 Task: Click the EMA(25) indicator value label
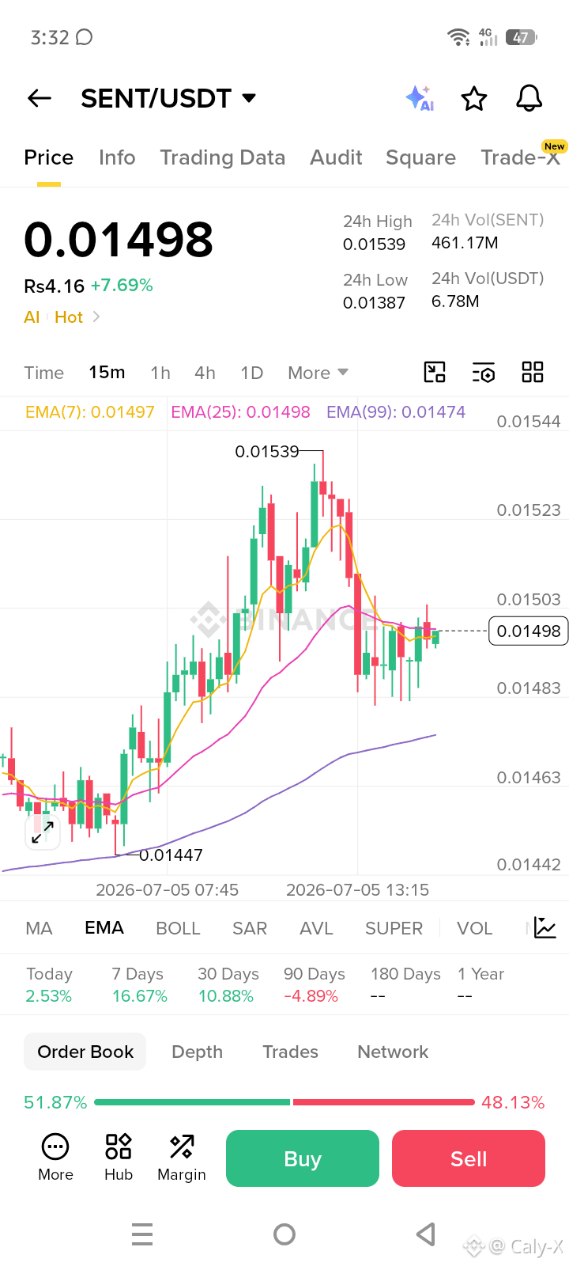240,412
